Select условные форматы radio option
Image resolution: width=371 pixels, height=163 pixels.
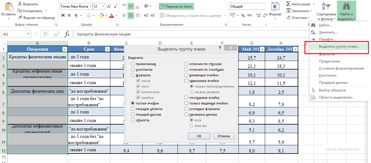pyautogui.click(x=186, y=109)
